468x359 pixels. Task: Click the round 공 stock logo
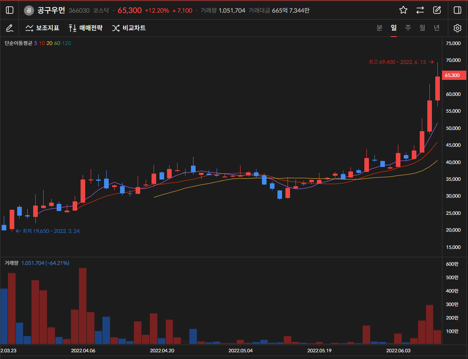tap(29, 11)
